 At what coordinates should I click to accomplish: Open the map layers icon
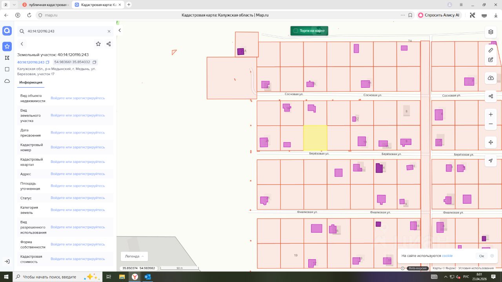[491, 32]
